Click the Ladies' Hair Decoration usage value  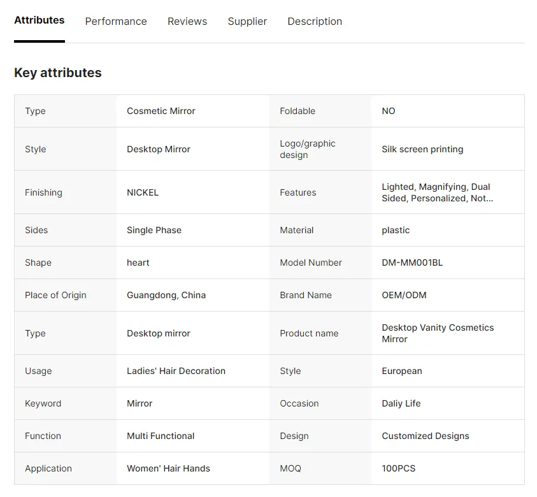[x=176, y=371]
